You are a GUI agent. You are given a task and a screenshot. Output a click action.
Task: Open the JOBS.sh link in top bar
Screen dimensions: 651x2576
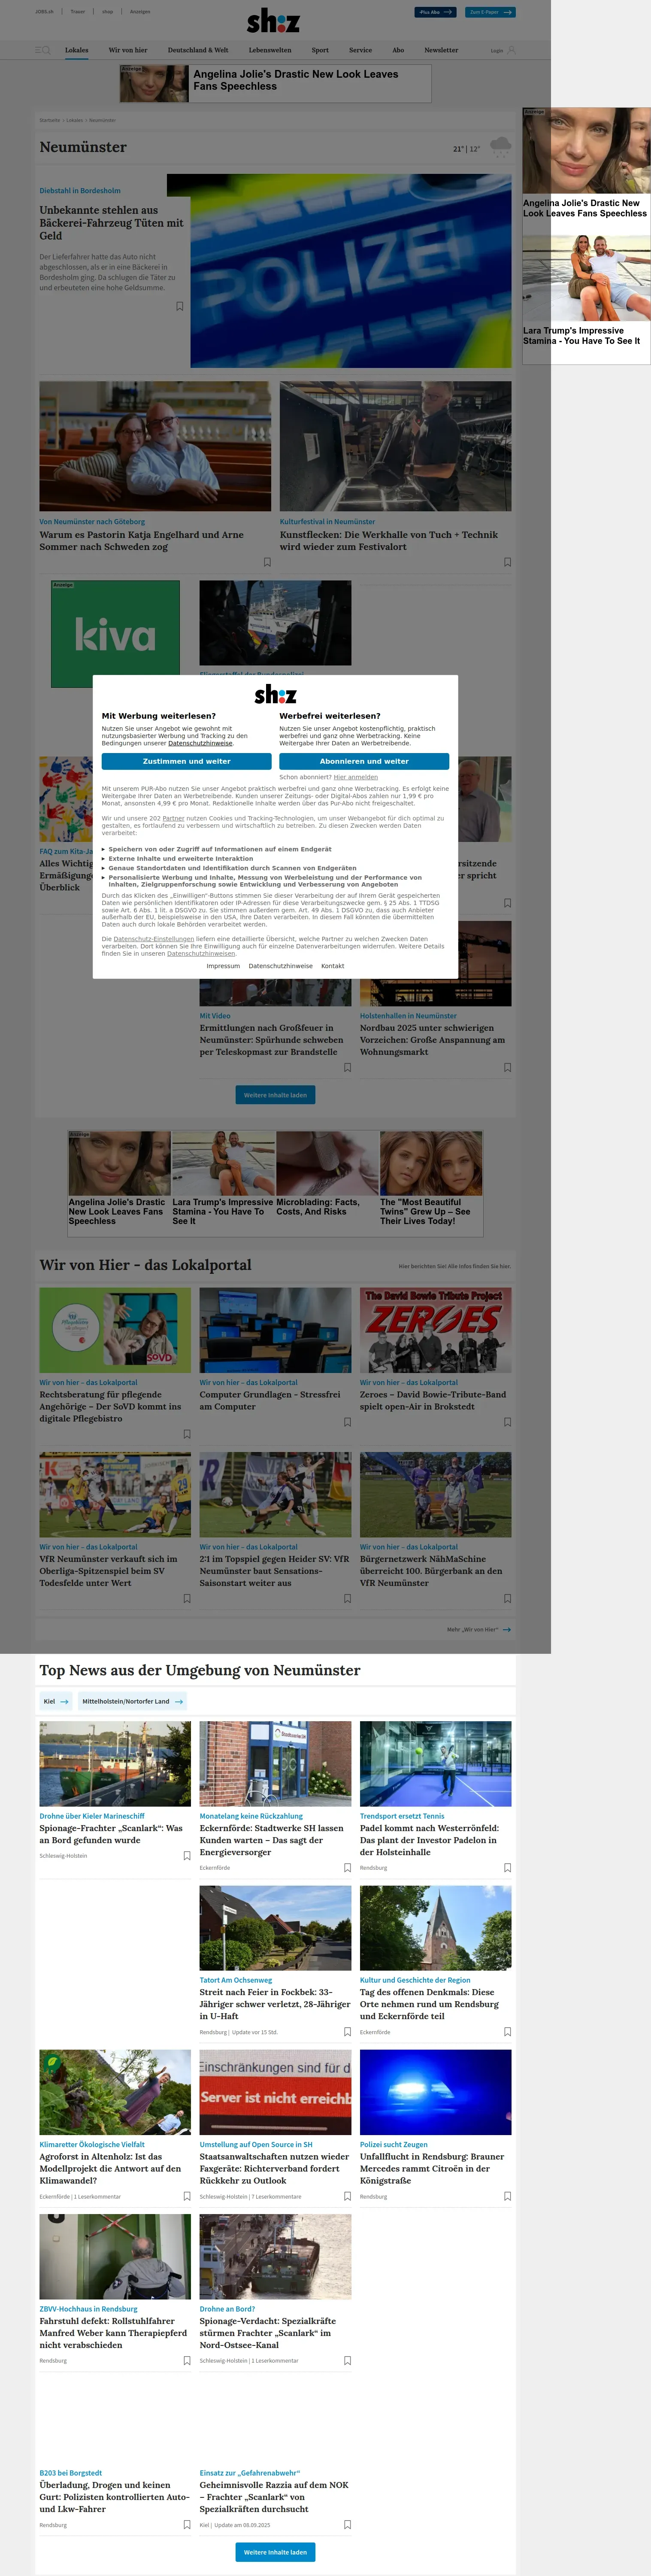pos(45,12)
